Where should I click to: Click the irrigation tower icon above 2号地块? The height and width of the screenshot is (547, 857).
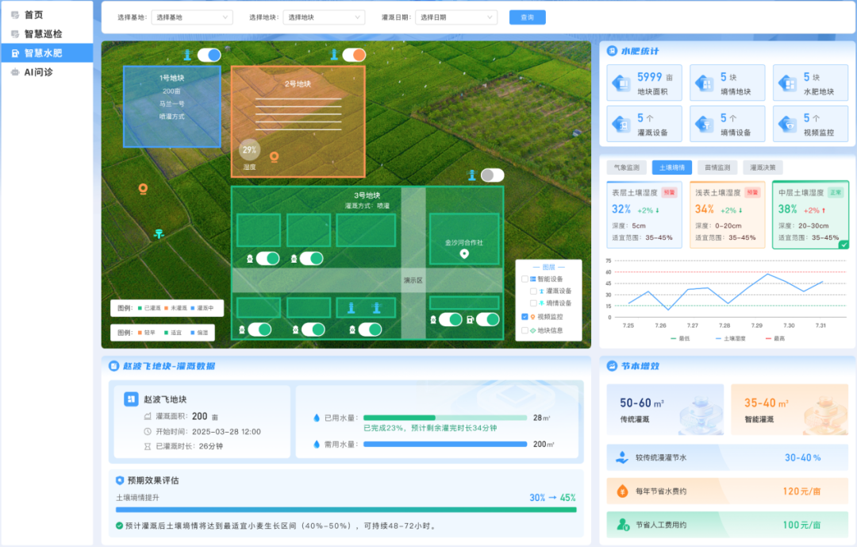pos(334,55)
